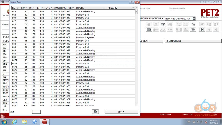Screen dimensions: 222x125
Task: Click the greyed arrow-dash icon
Action: tap(170, 30)
